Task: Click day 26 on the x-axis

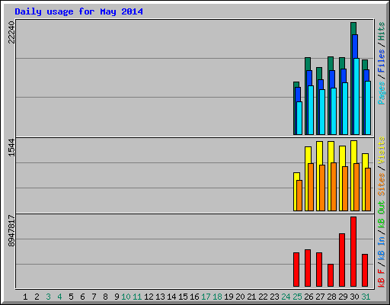Action: (308, 297)
